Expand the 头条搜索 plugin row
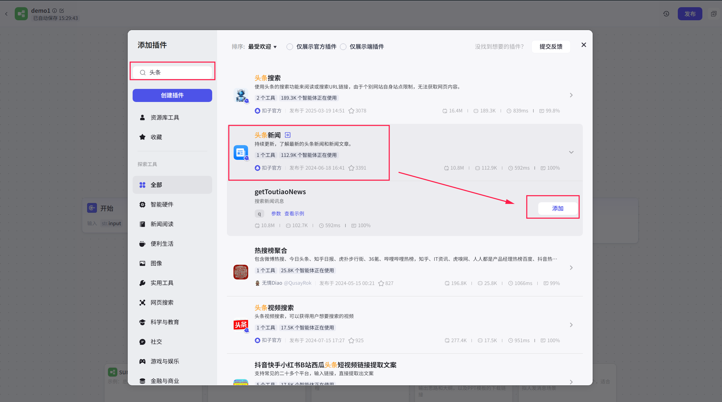This screenshot has height=402, width=722. tap(571, 95)
